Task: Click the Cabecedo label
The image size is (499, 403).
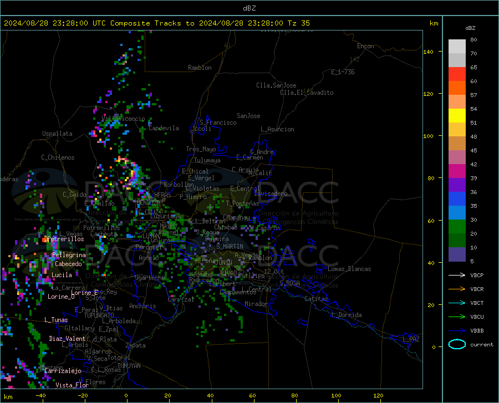Action: click(68, 264)
